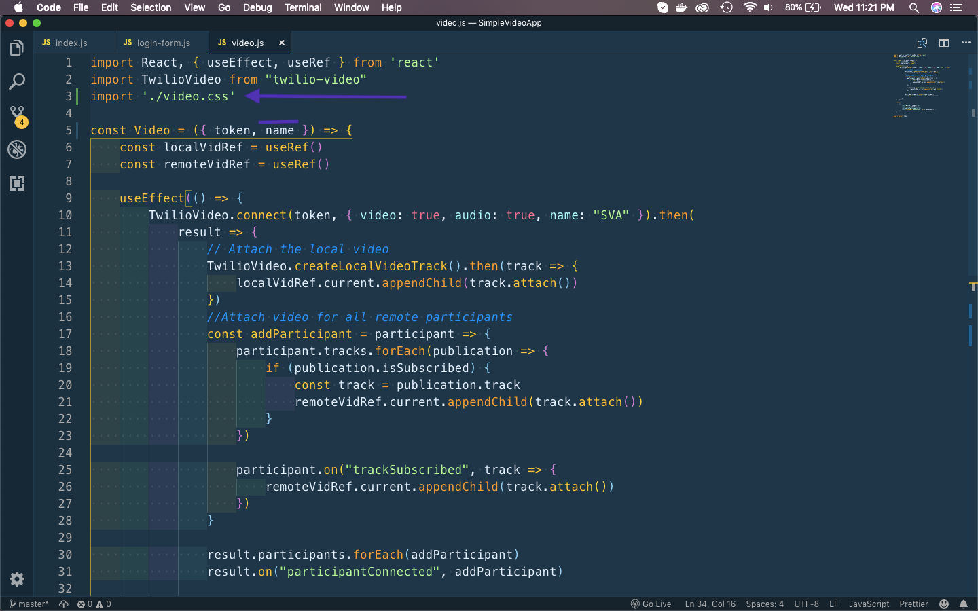Open Time Machine menu bar icon

(x=726, y=7)
